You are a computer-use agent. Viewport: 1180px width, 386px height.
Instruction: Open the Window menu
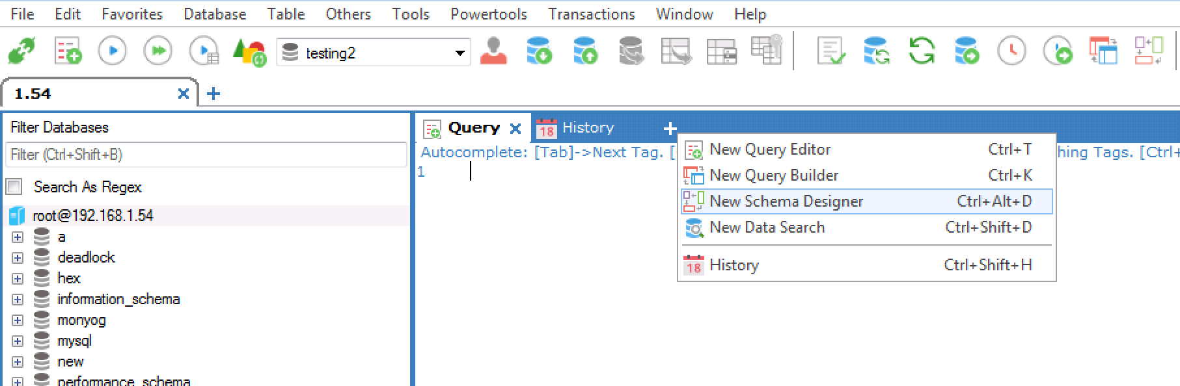tap(685, 14)
